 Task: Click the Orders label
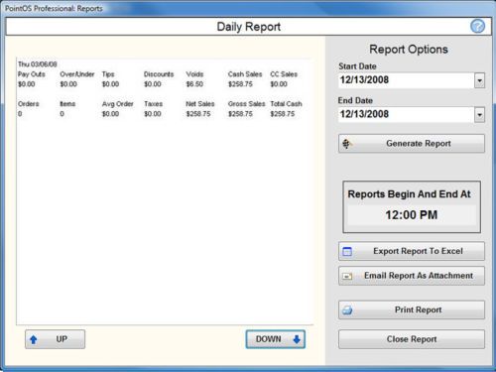tap(29, 104)
